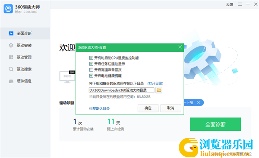Viewport: 259px width, 158px height.
Task: Go to 驱动搜索 in the sidebar
Action: click(x=25, y=69)
